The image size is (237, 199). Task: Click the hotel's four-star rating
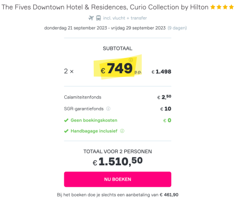[x=222, y=7]
